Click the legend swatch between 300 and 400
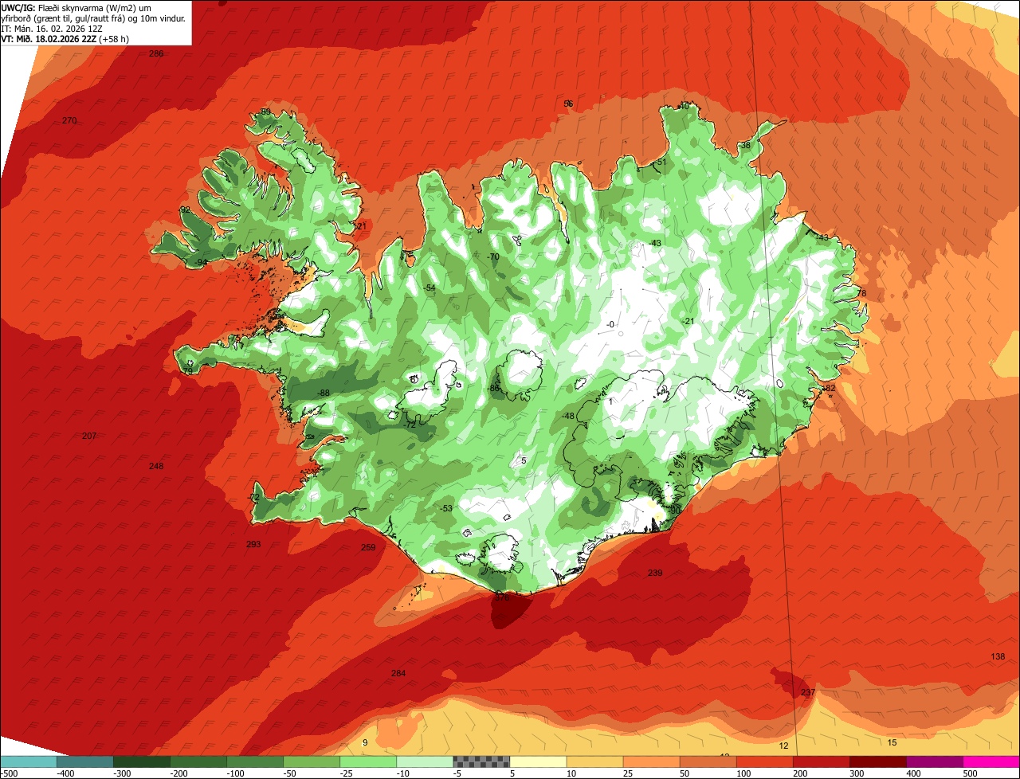The image size is (1020, 779). tap(878, 761)
